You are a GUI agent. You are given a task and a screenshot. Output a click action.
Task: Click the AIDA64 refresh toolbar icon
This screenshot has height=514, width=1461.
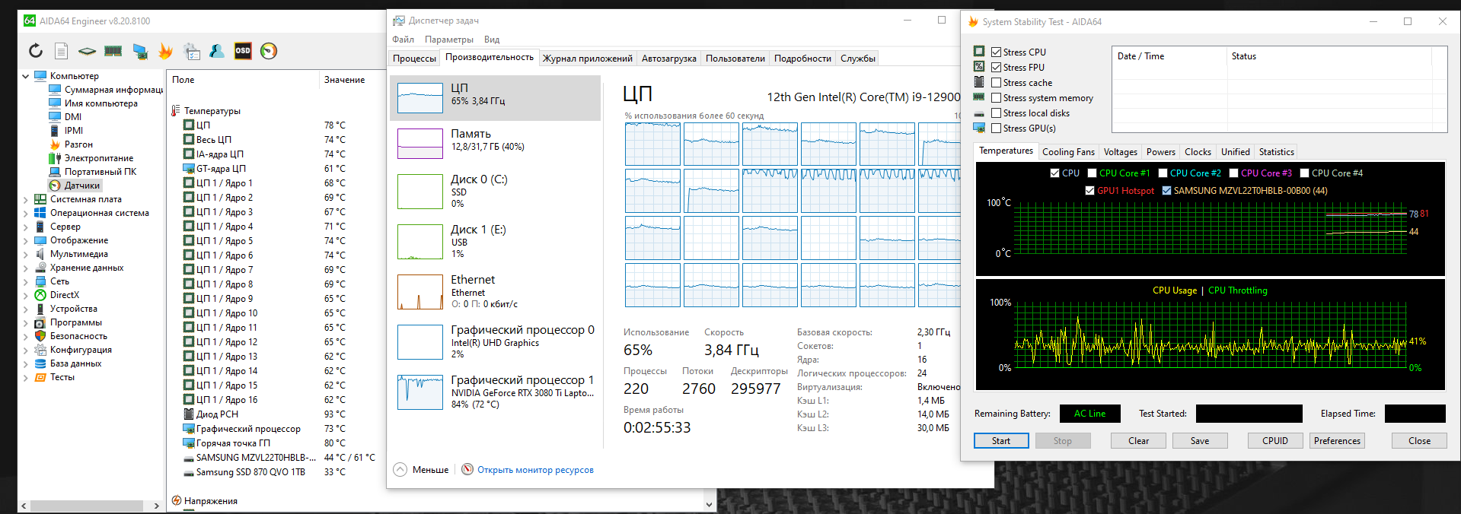coord(36,51)
